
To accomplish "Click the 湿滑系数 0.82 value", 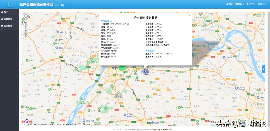I will click(x=152, y=33).
